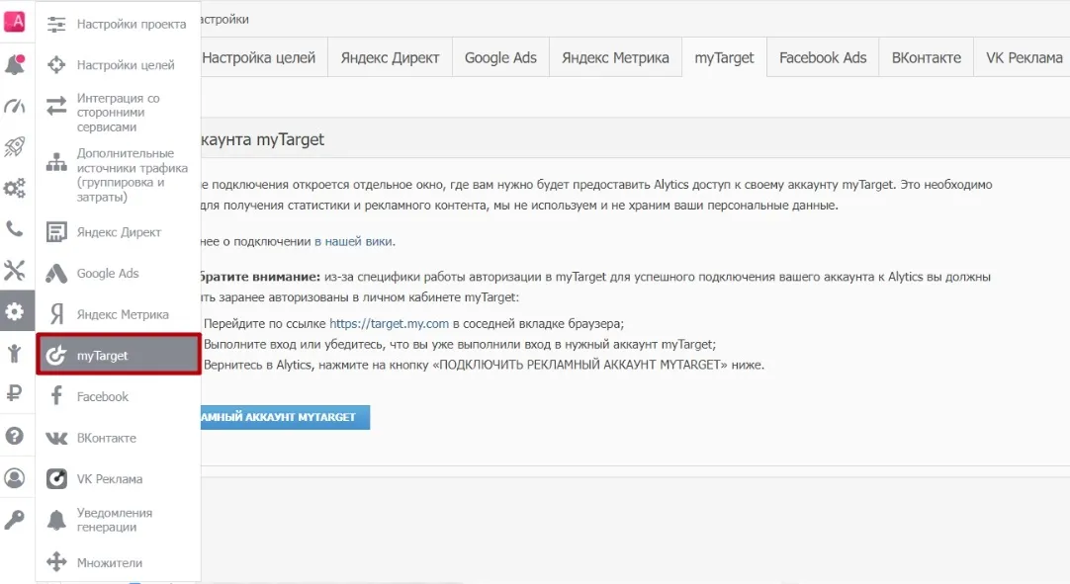Click the rocket icon in left rail

tap(14, 146)
